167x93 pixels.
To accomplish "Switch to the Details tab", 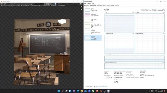I will tap(112, 6).
